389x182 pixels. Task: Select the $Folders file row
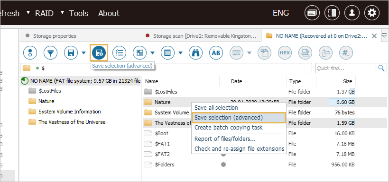point(264,165)
